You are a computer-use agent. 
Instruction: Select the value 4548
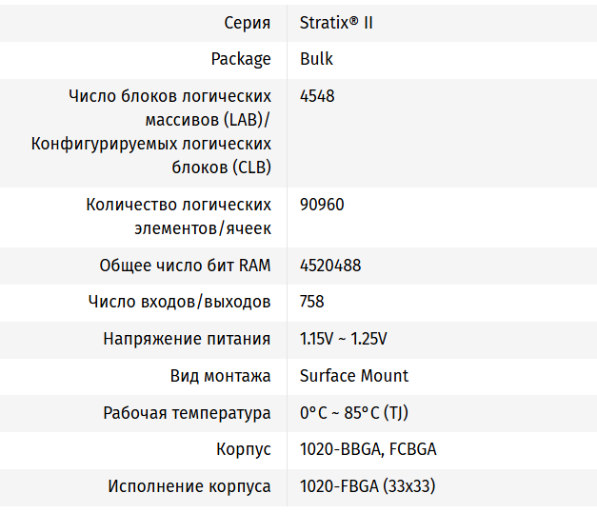(317, 96)
